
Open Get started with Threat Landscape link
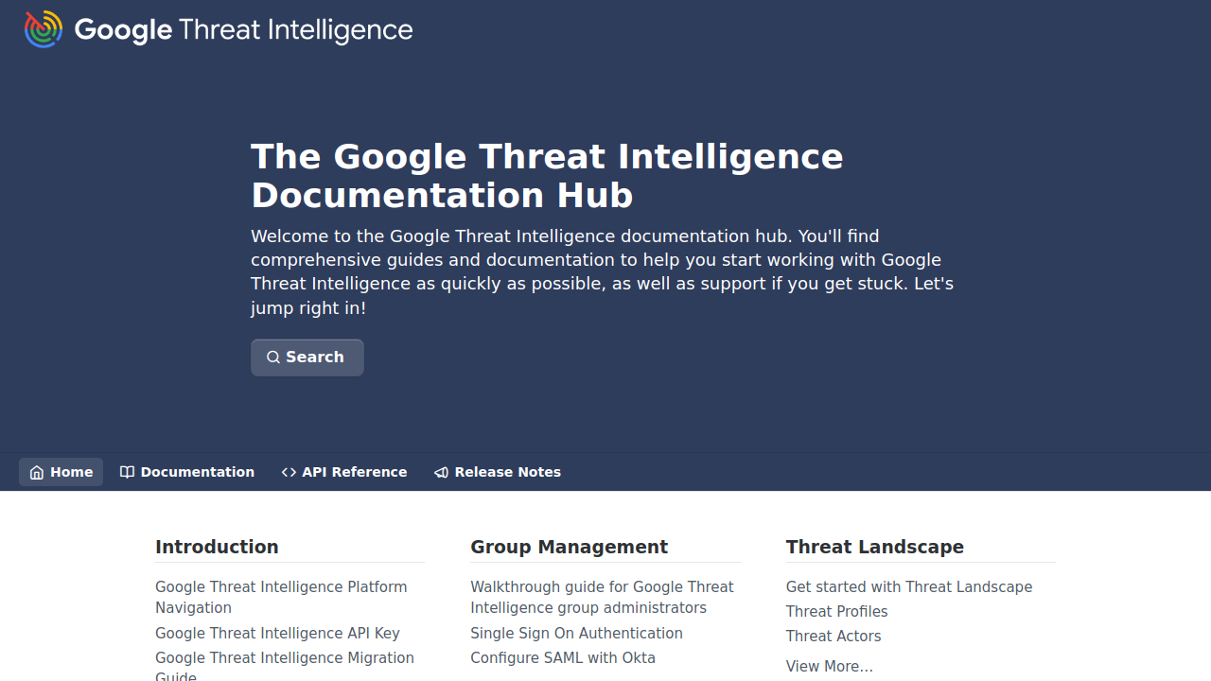click(x=909, y=586)
